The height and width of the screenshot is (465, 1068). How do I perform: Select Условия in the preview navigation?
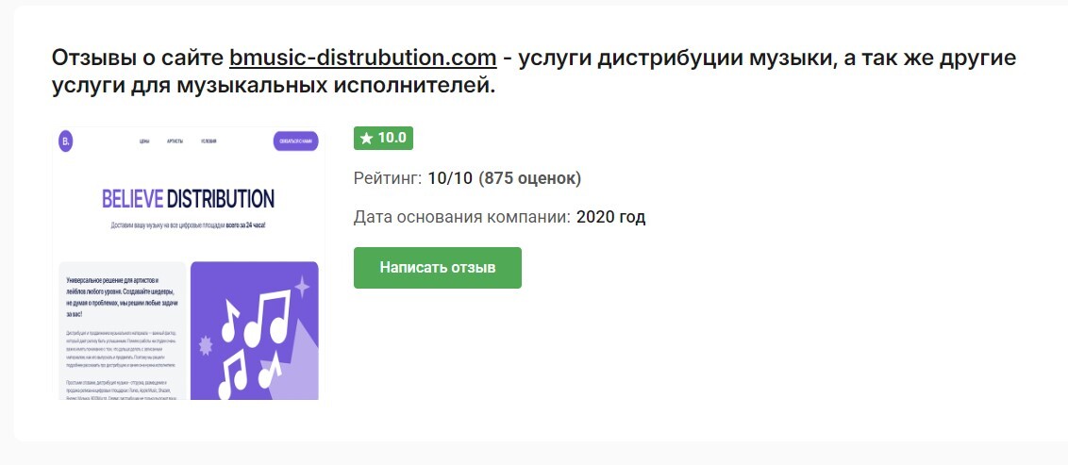[x=209, y=141]
